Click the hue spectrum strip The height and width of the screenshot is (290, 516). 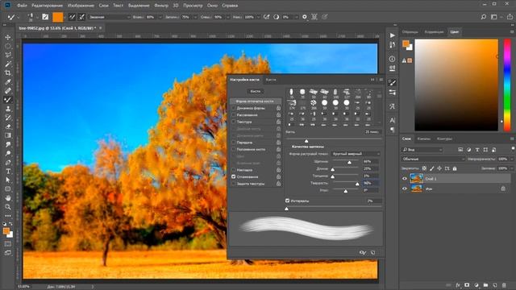coord(507,85)
